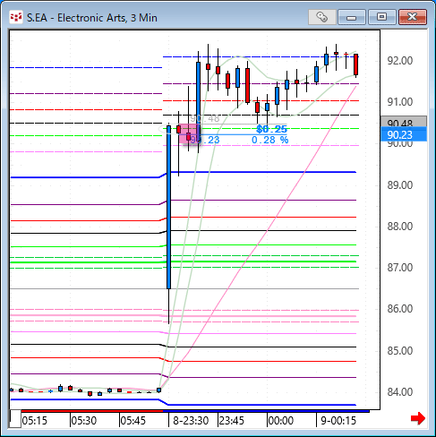This screenshot has height=437, width=436.
Task: Maximize the S.EA chart window
Action: (381, 17)
